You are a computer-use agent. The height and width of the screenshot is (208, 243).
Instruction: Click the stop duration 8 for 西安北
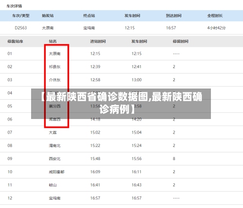[x=174, y=159]
